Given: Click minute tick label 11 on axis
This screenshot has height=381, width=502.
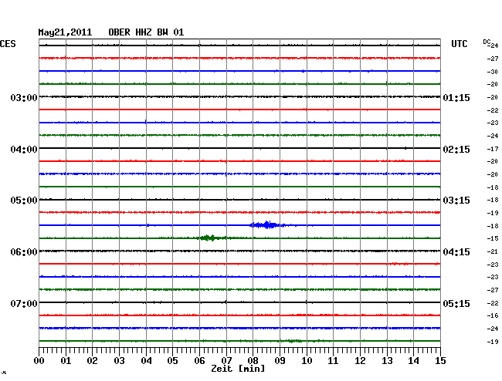Looking at the screenshot, I should click(x=333, y=361).
